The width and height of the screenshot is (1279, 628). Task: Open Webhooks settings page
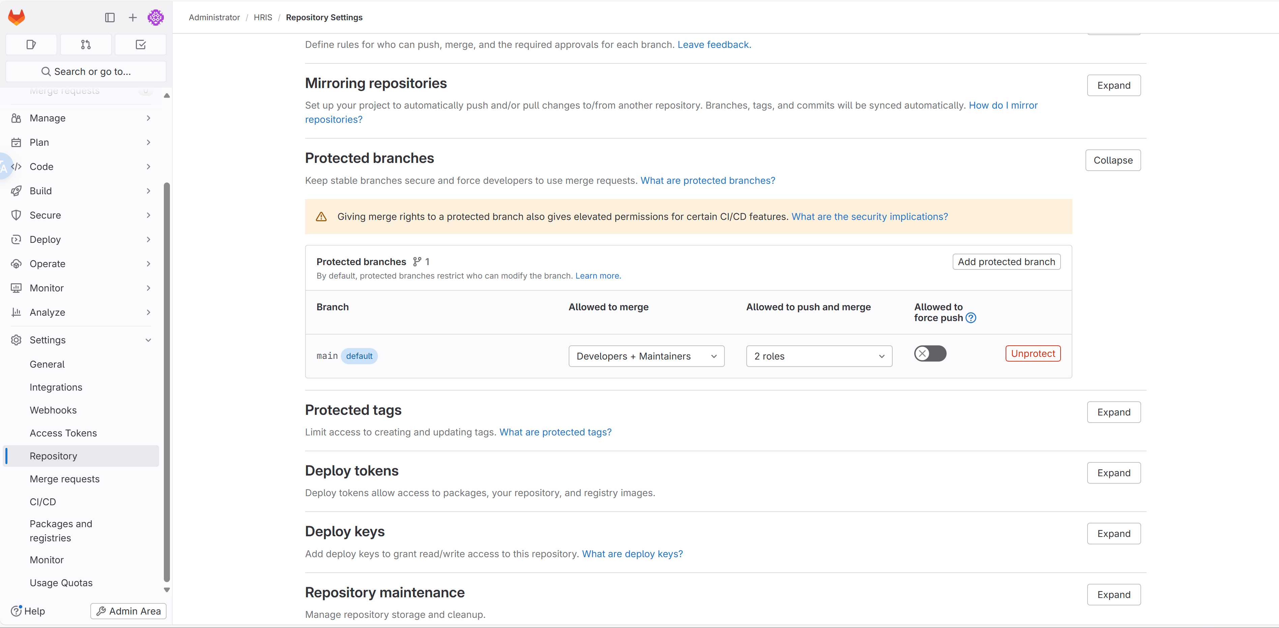coord(53,410)
